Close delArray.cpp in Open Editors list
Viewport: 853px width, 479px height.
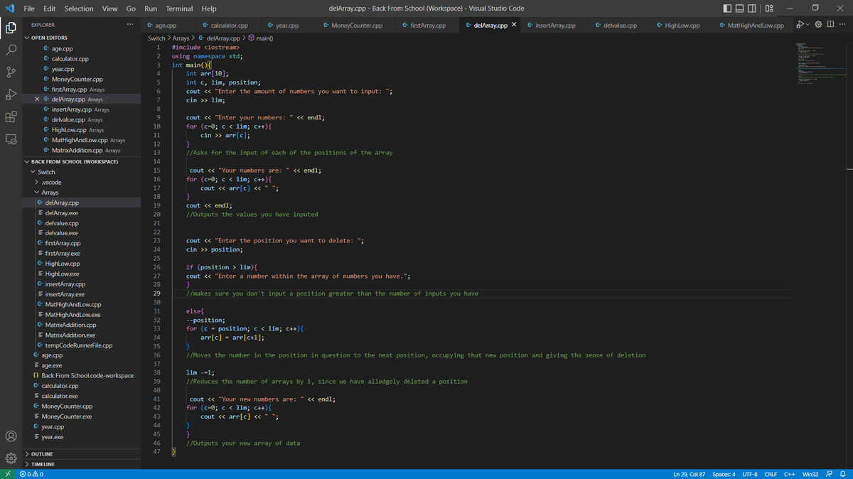(x=36, y=99)
